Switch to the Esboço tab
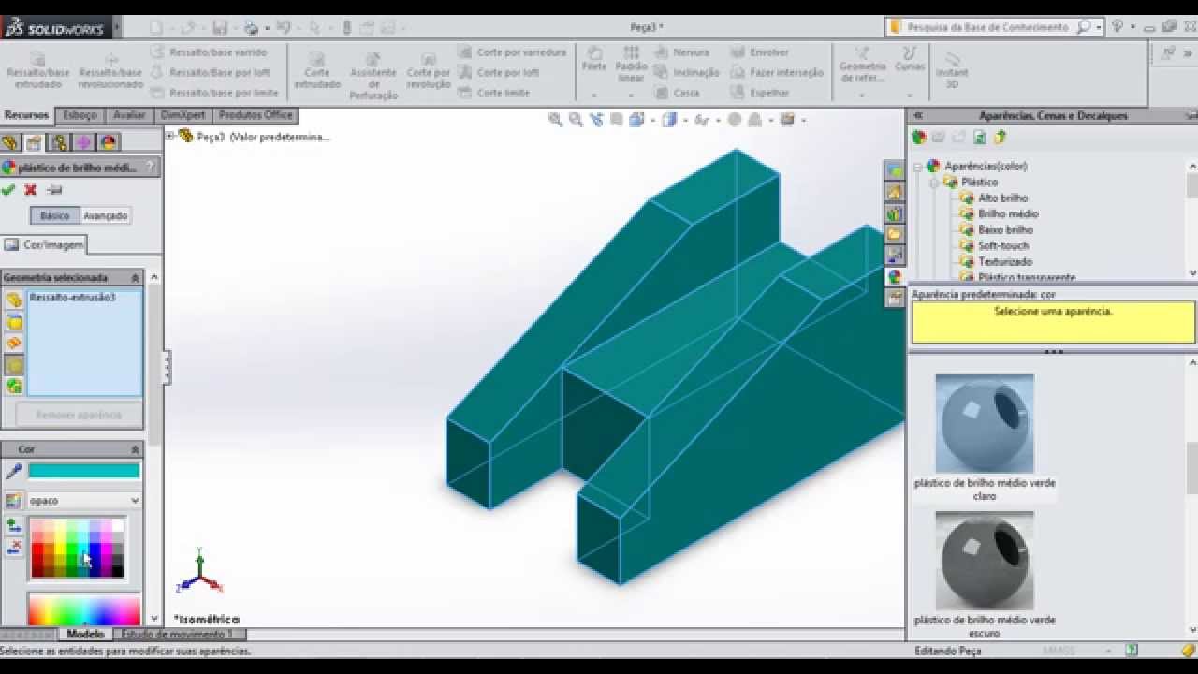1198x674 pixels. pos(80,116)
